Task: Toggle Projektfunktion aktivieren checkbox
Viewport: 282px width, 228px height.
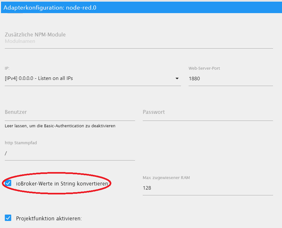Action: pyautogui.click(x=8, y=218)
